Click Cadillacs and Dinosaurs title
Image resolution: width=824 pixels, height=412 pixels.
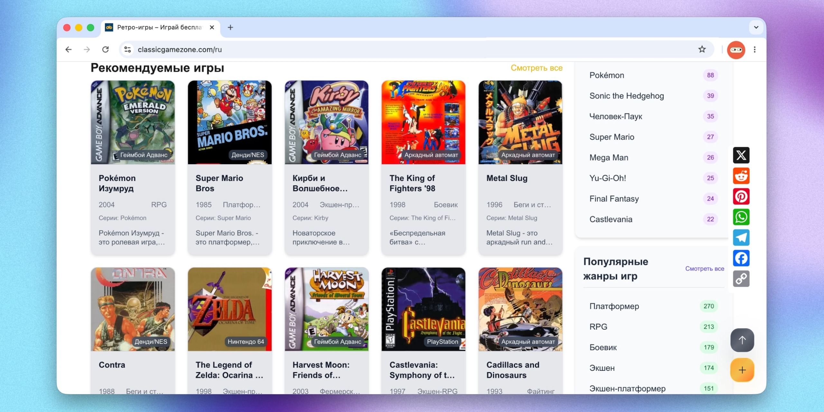pos(512,370)
